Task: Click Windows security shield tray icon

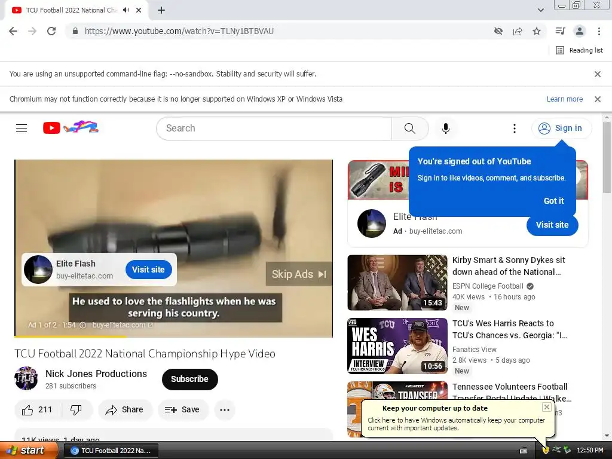Action: [546, 451]
